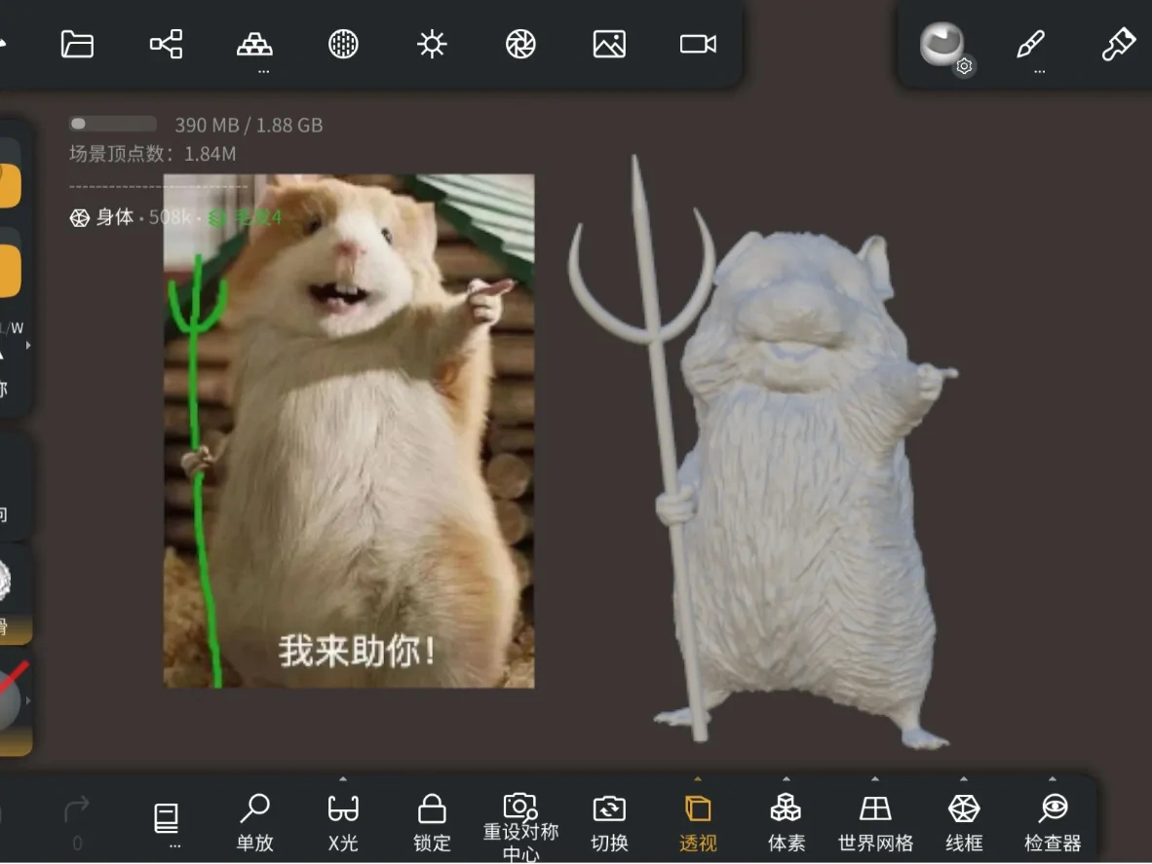Click the matcap material sphere preview
Screen dimensions: 1152x864
[x=941, y=43]
